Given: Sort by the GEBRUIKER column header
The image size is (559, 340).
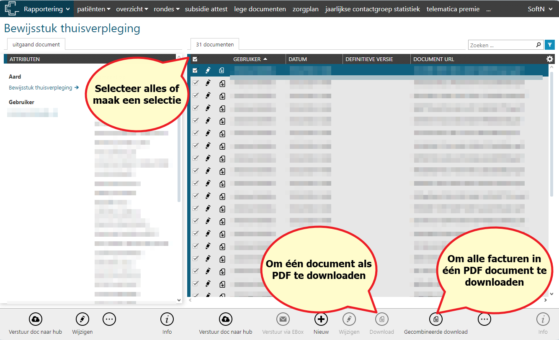Looking at the screenshot, I should click(x=250, y=59).
